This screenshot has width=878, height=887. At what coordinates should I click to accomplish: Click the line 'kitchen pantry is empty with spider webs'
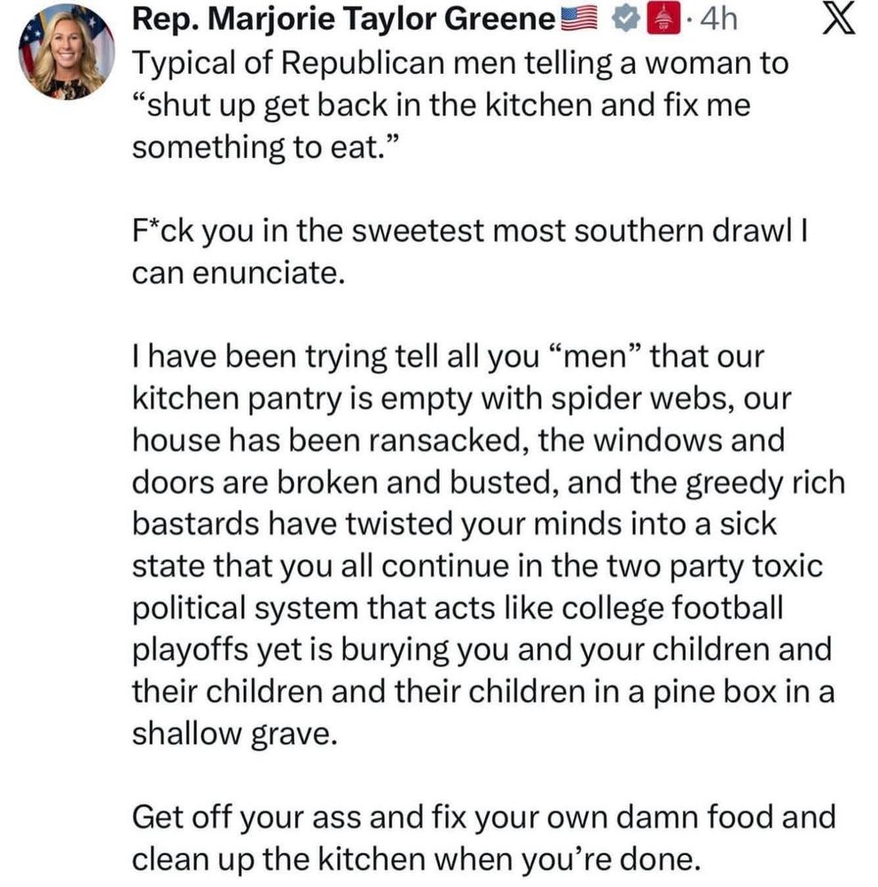(462, 398)
